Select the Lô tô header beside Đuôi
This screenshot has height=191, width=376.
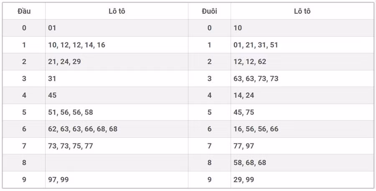(302, 11)
